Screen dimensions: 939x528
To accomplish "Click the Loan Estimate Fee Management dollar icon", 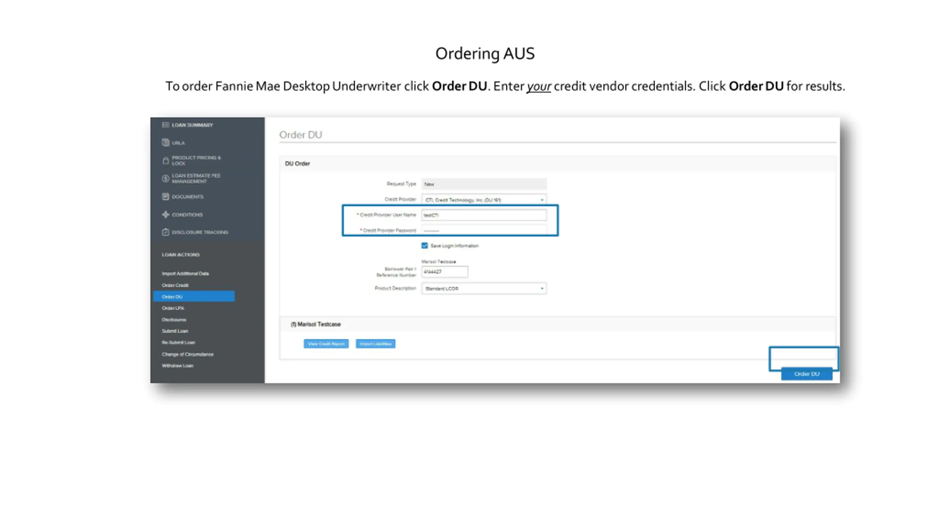I will (x=165, y=179).
